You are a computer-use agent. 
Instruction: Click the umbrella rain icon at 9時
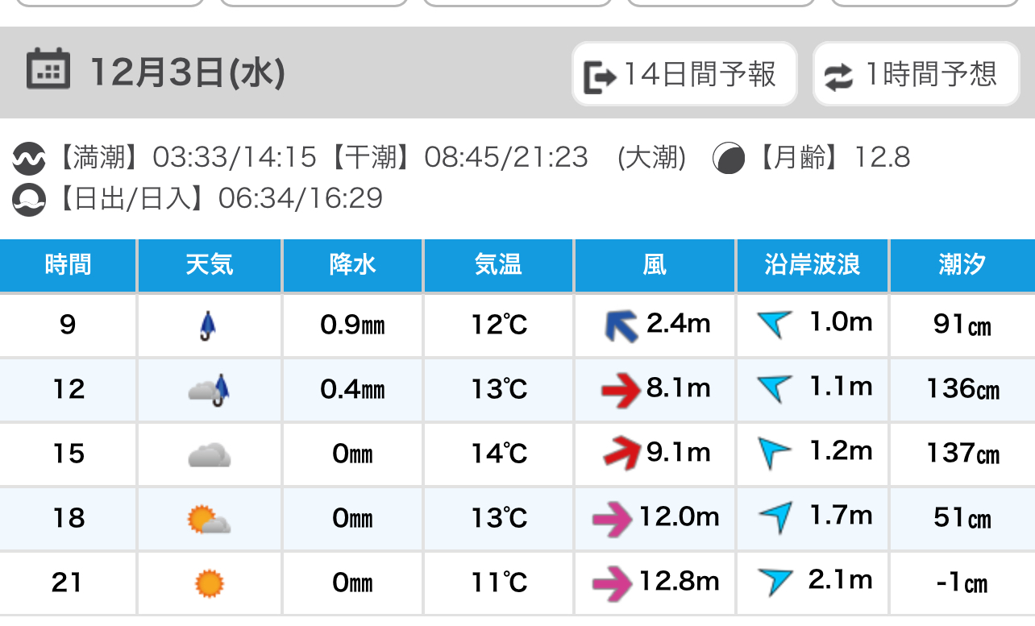[x=208, y=325]
